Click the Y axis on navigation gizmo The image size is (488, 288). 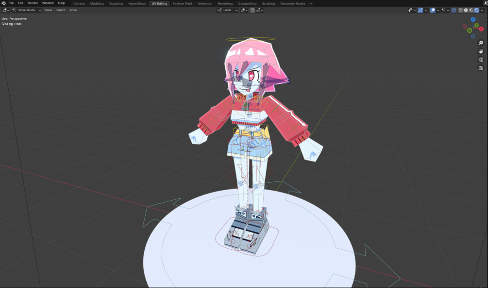pyautogui.click(x=476, y=25)
